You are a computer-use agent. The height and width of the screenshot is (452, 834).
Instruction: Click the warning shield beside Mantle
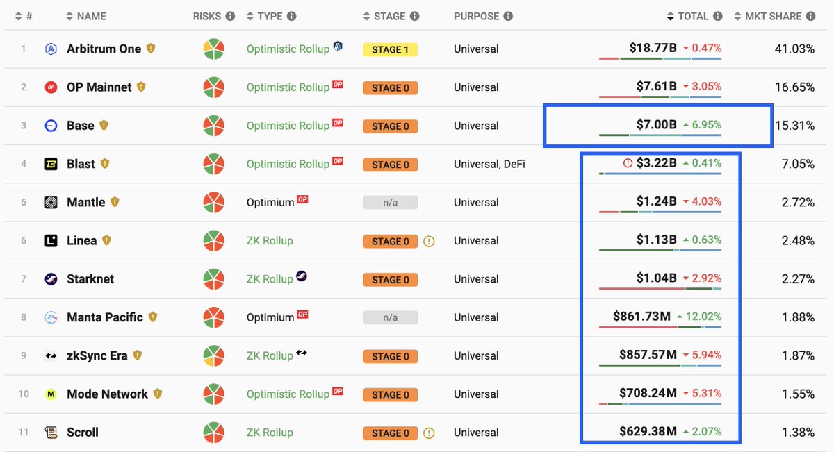115,202
